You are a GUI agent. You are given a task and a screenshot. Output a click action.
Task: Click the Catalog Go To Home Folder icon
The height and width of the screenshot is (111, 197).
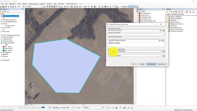pyautogui.click(x=176, y=11)
